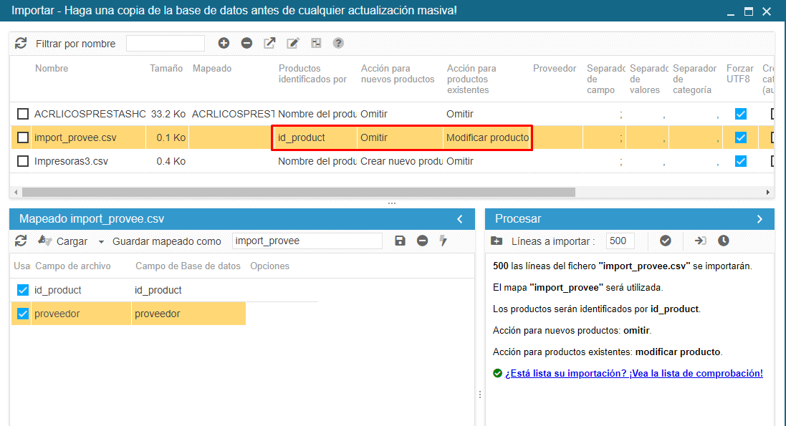Toggle Forzar UTF8 for Impresoras3.csv row

[x=740, y=161]
